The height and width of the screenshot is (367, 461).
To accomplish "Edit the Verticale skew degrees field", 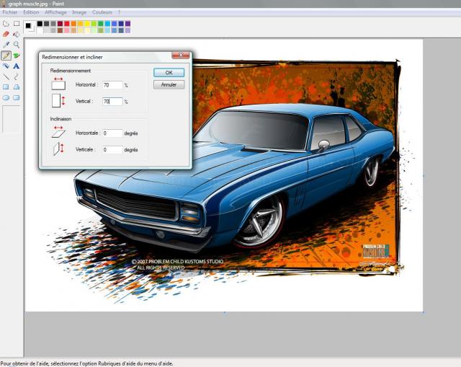I will (112, 150).
